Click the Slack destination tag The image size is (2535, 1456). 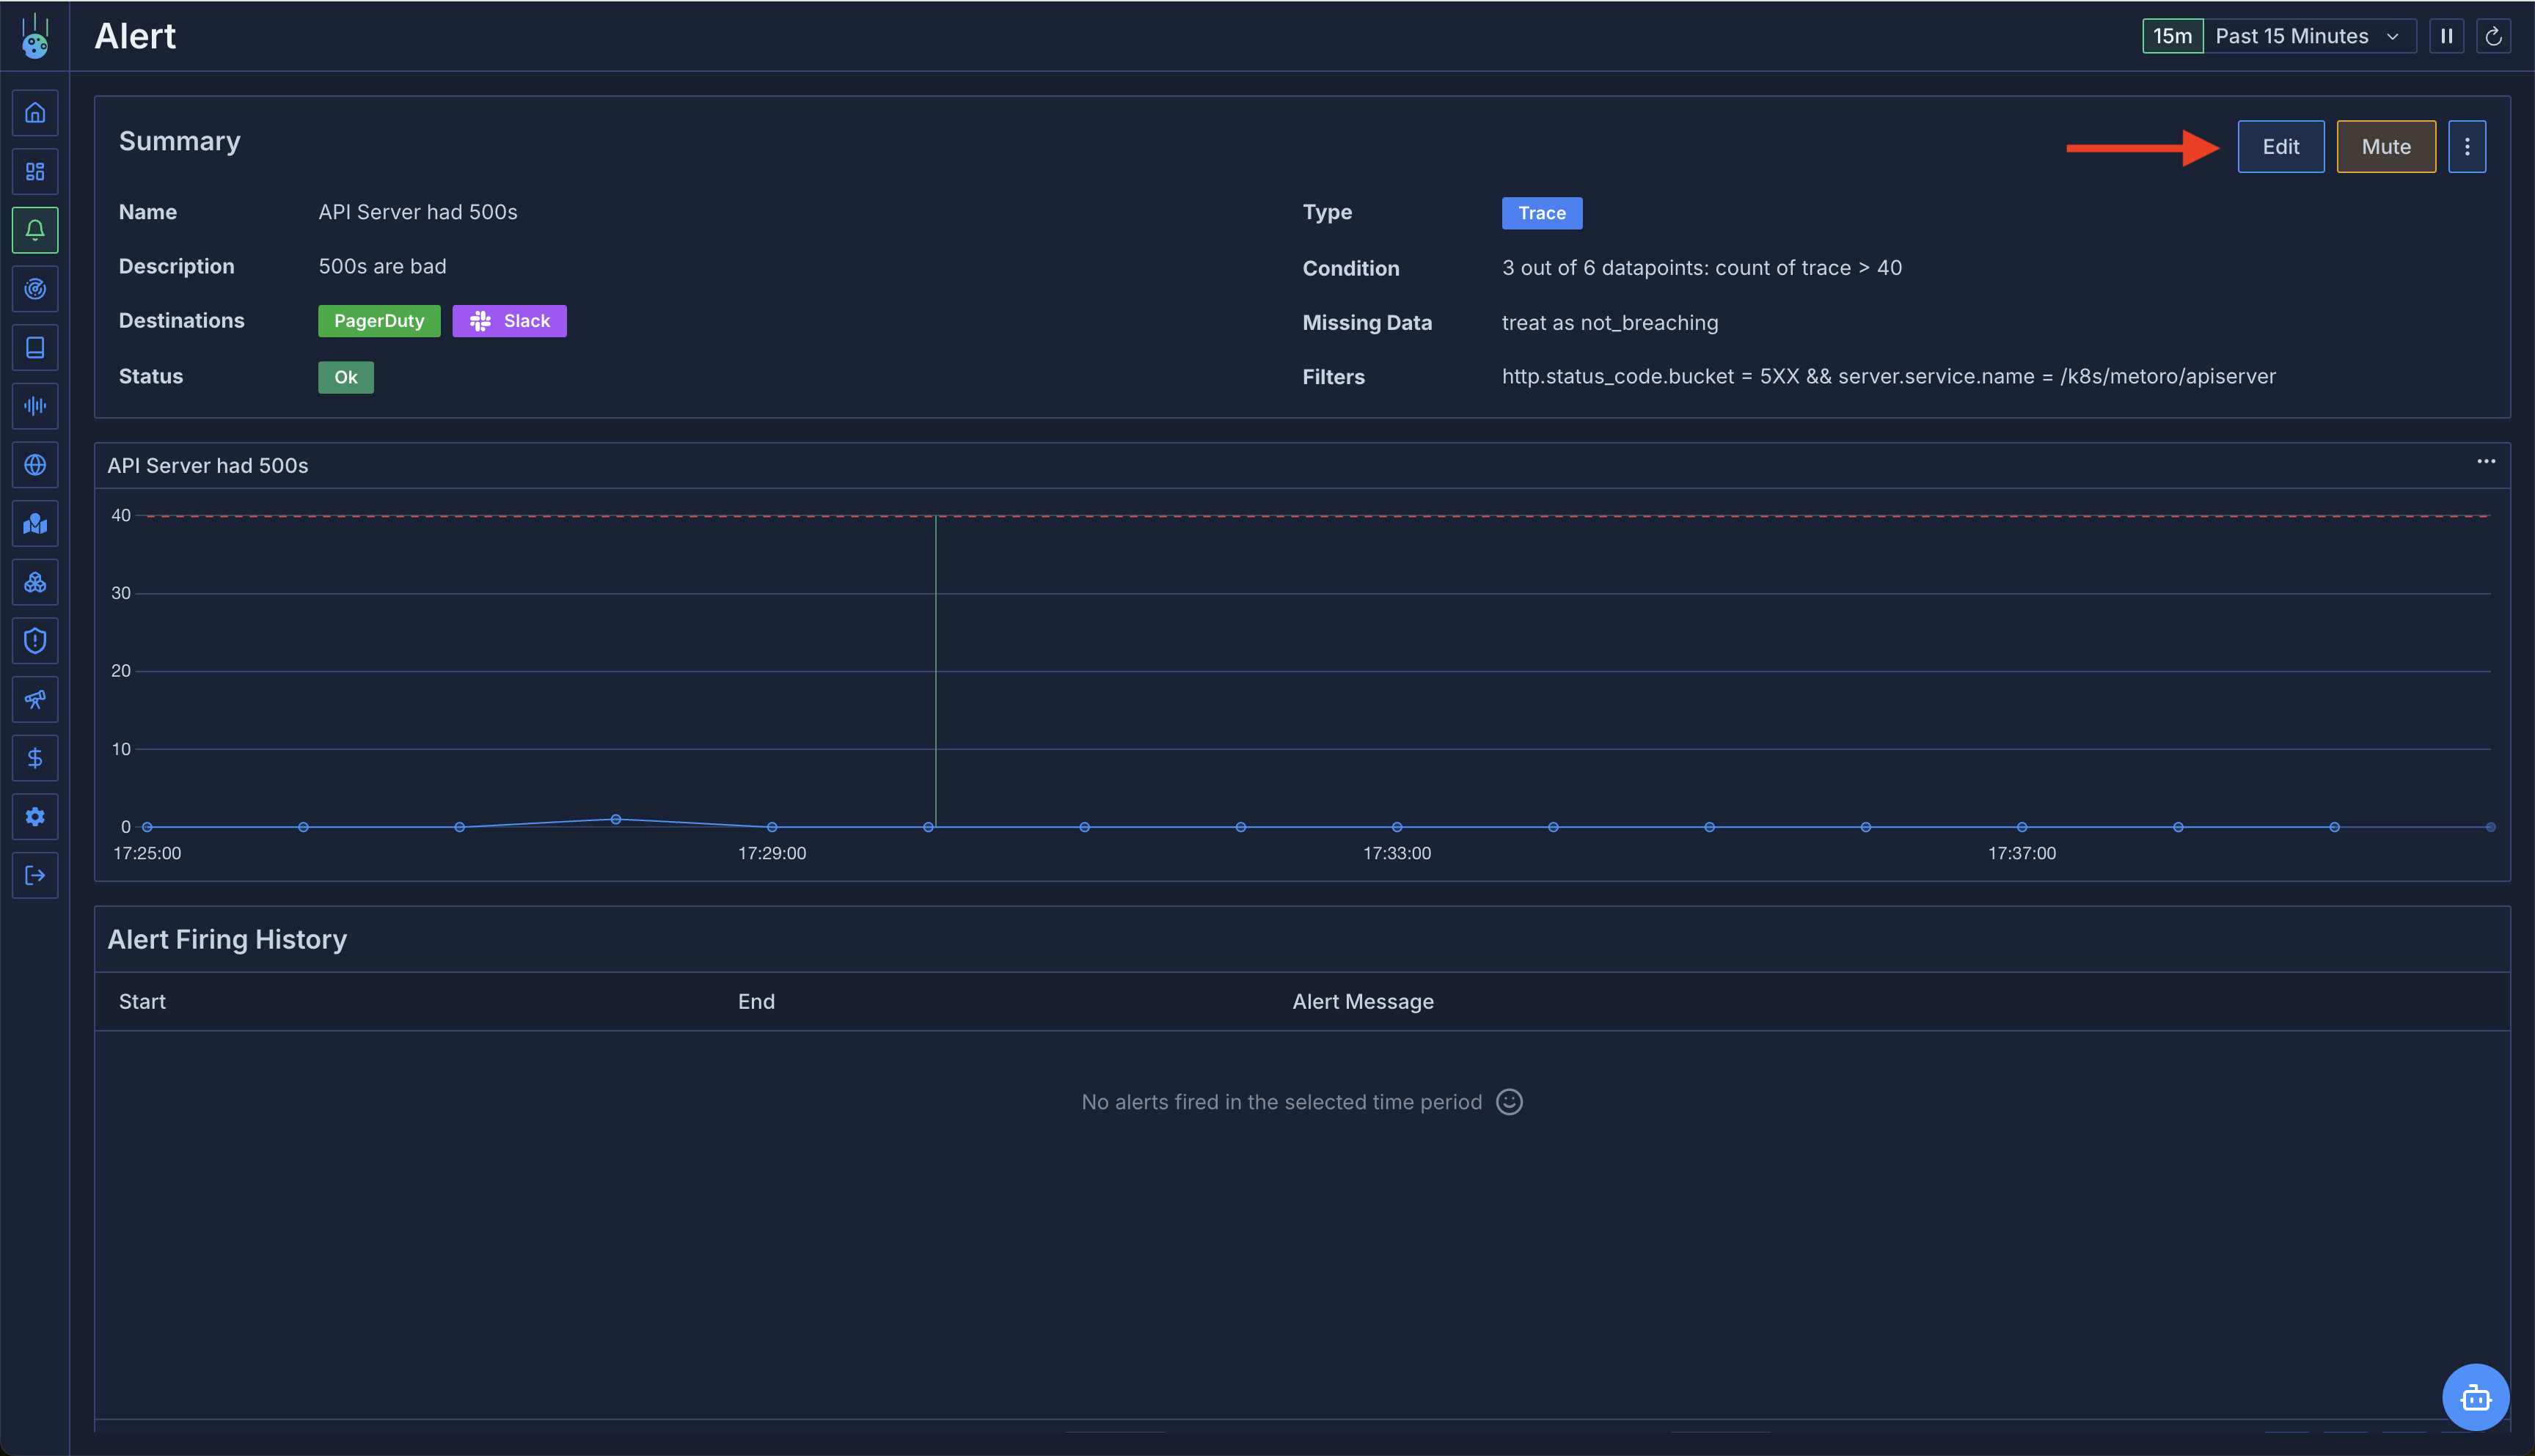509,321
